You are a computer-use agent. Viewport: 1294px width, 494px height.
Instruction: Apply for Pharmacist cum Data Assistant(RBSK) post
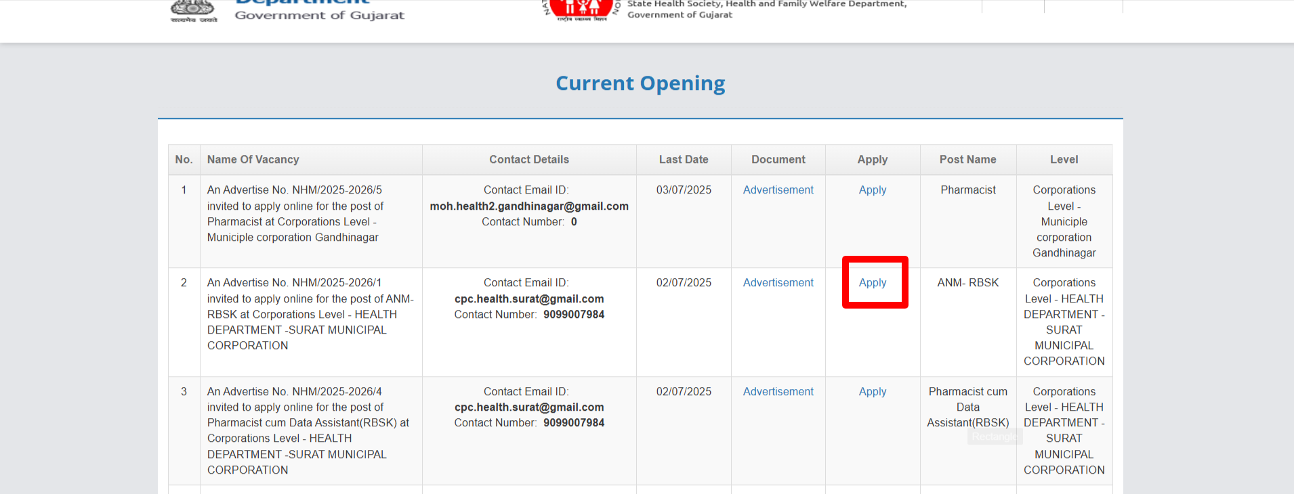click(872, 392)
